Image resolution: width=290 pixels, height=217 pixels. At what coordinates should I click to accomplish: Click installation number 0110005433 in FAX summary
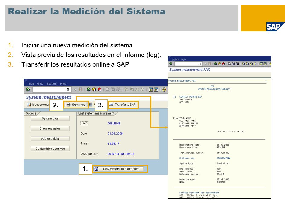point(223,153)
